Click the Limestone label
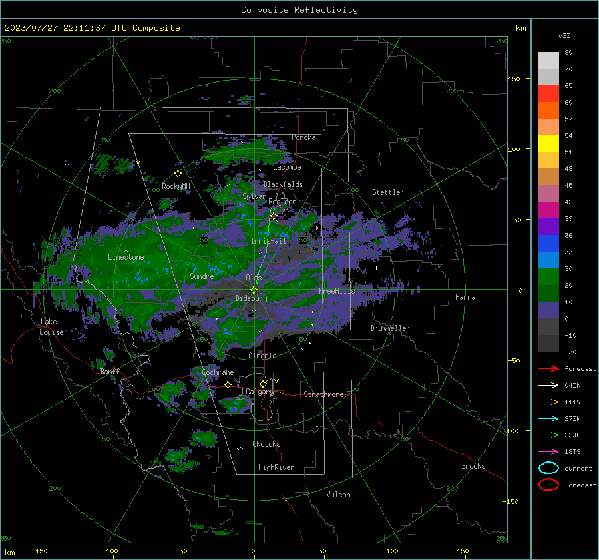599x560 pixels. click(126, 257)
